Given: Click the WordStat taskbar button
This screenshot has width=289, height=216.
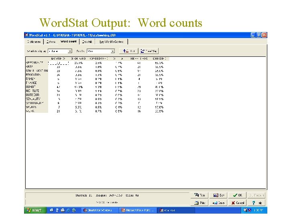Looking at the screenshot, I should (176, 210).
